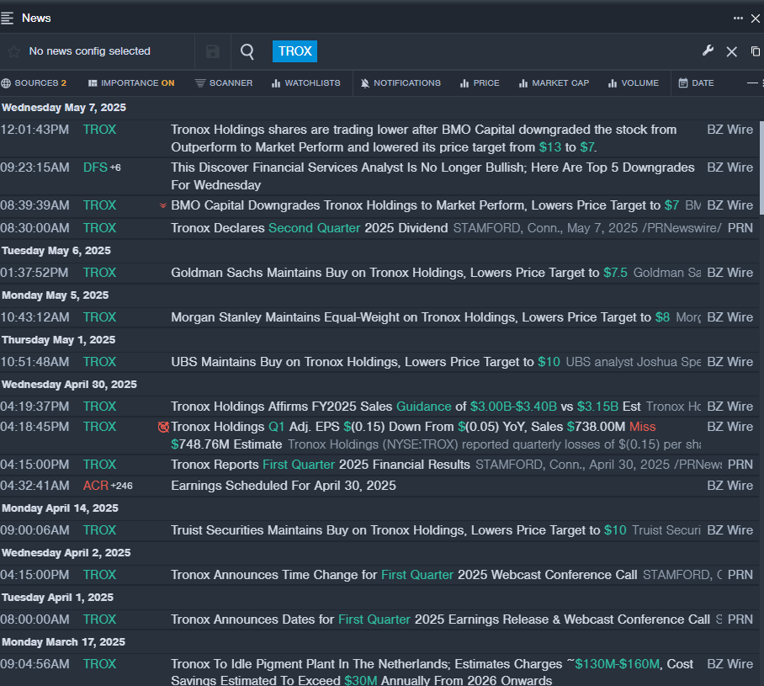This screenshot has width=764, height=686.
Task: Open the Date filter
Action: [x=697, y=82]
